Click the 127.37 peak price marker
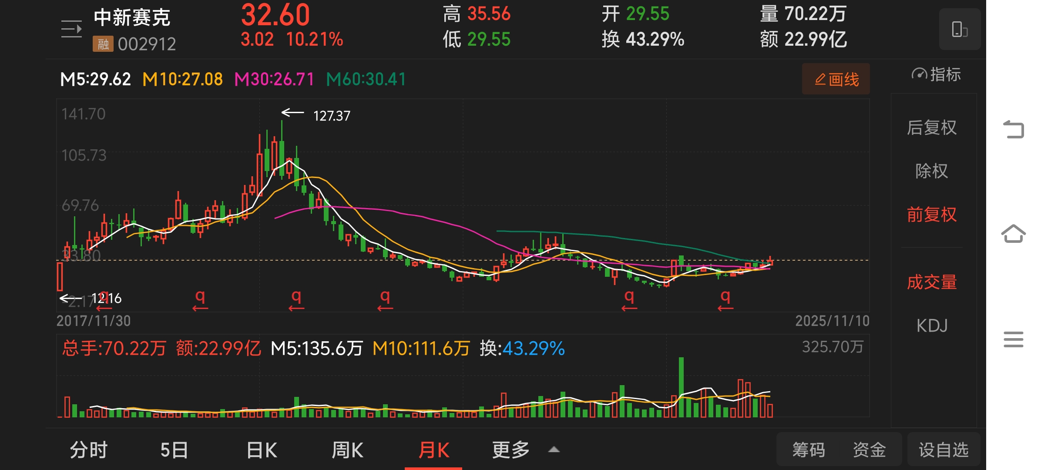 click(x=331, y=116)
